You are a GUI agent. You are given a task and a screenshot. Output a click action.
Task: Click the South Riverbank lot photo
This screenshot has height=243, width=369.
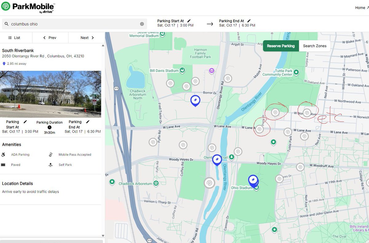51,94
